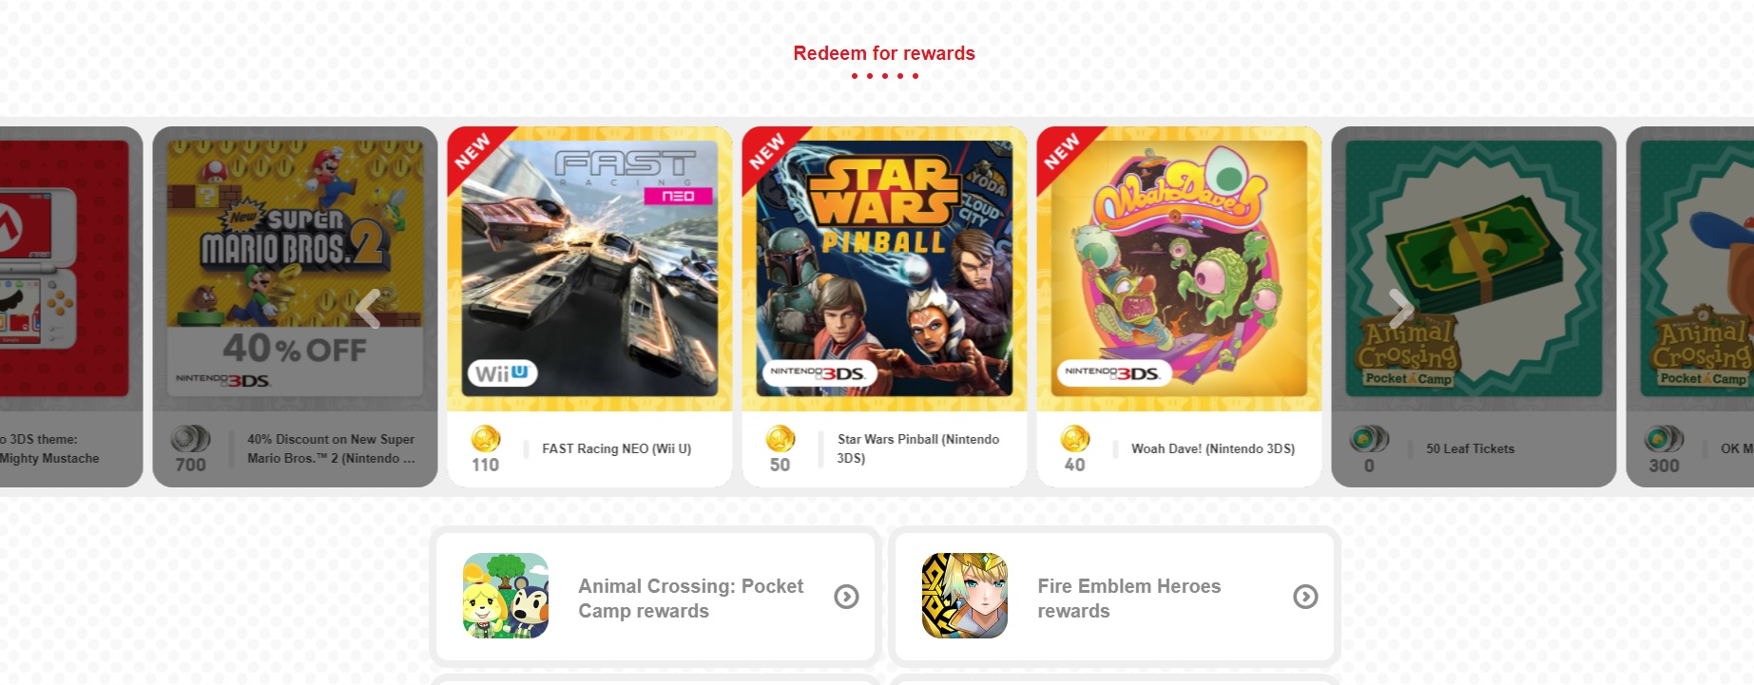Click the gold coin icon showing 40
Image resolution: width=1754 pixels, height=685 pixels.
(1075, 439)
